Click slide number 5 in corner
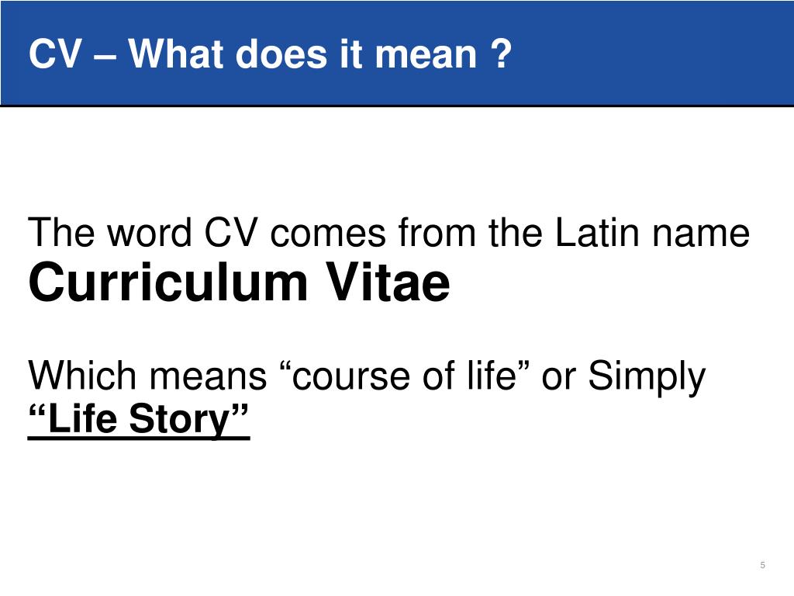794x596 pixels. click(763, 565)
